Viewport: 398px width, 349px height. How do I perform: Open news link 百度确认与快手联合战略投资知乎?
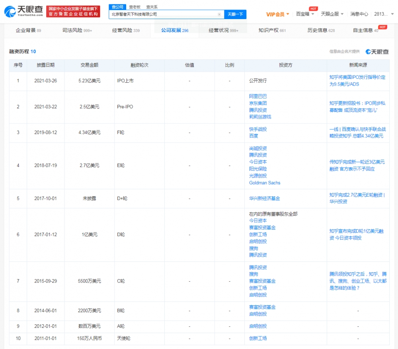358,133
